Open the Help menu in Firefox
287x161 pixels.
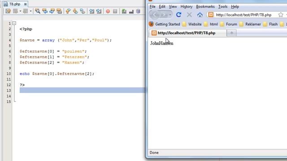[x=235, y=7]
